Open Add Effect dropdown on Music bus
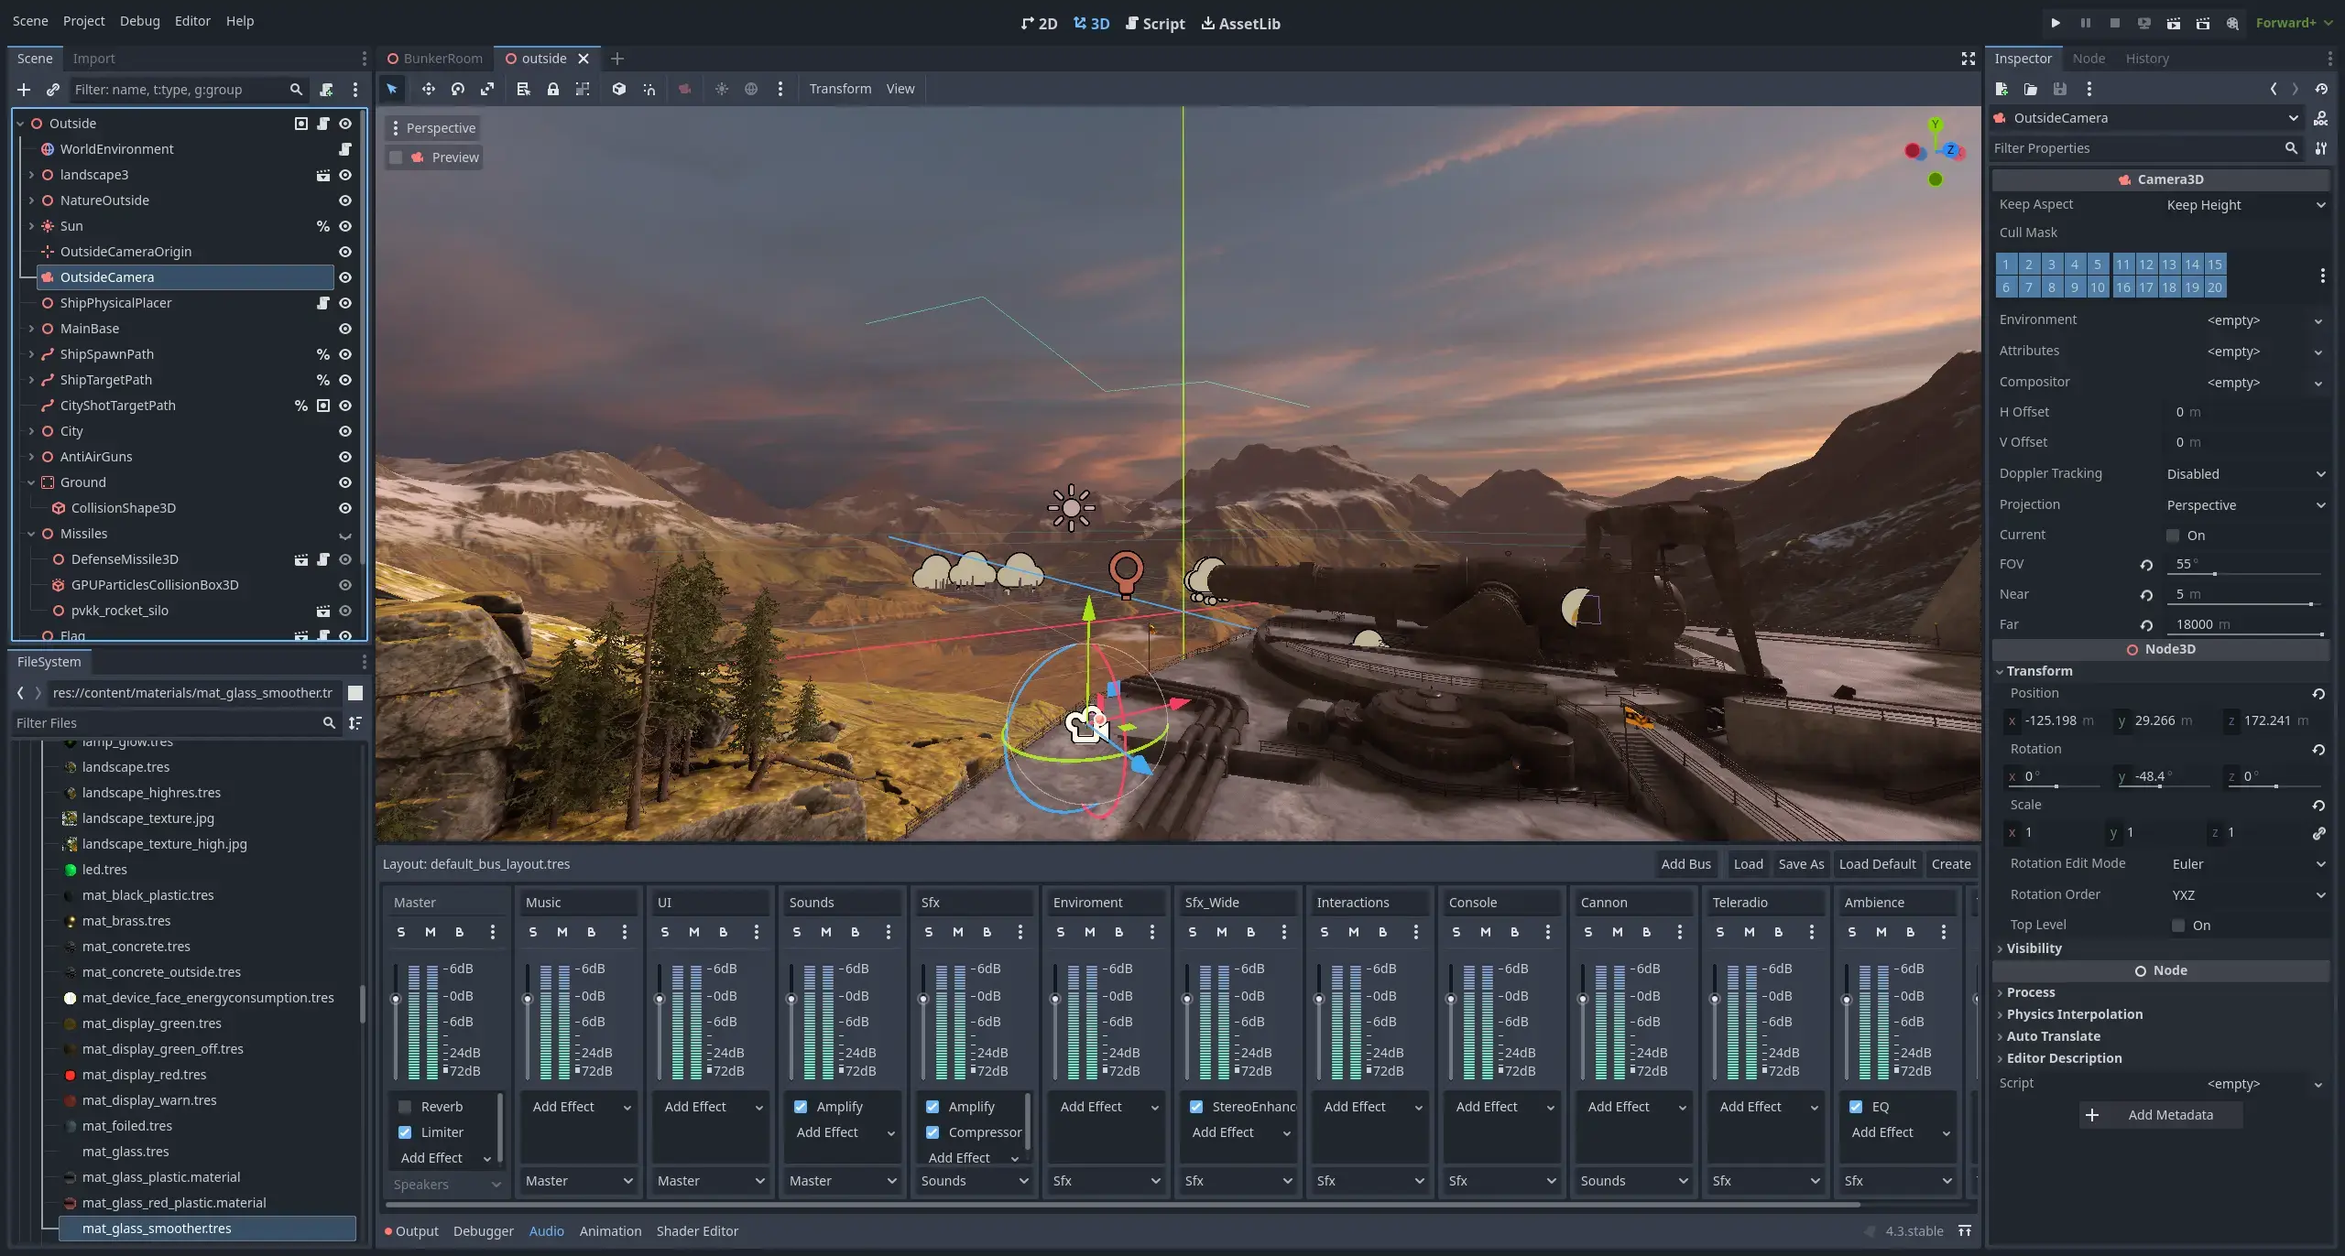The height and width of the screenshot is (1256, 2345). coord(581,1107)
